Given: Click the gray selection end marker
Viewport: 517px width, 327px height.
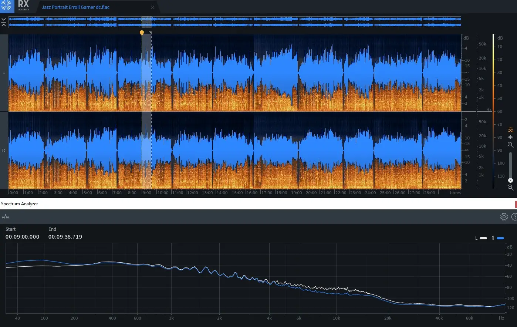Looking at the screenshot, I should pyautogui.click(x=150, y=33).
